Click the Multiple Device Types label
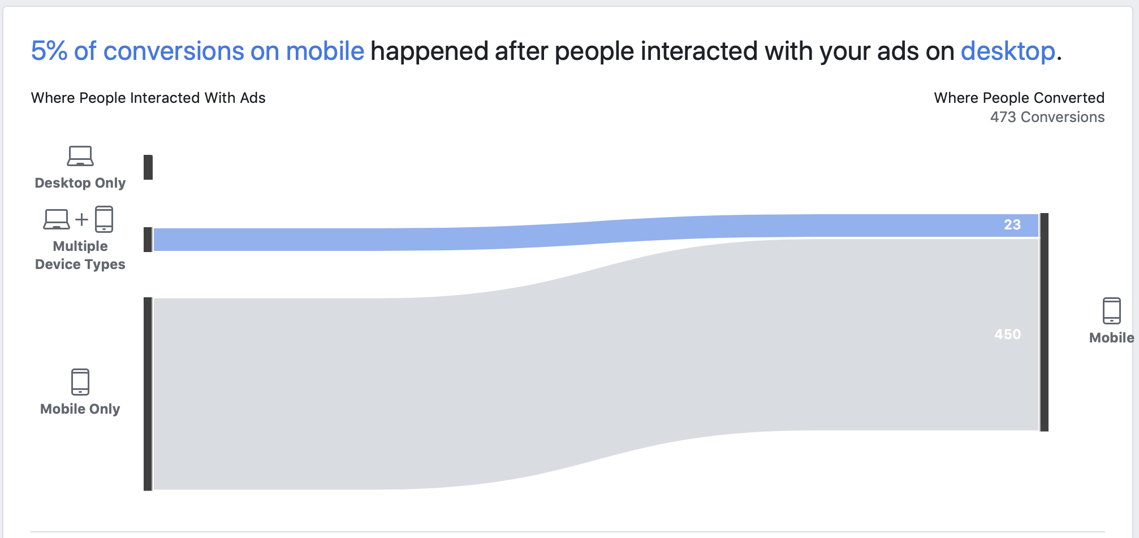This screenshot has width=1139, height=538. coord(80,255)
